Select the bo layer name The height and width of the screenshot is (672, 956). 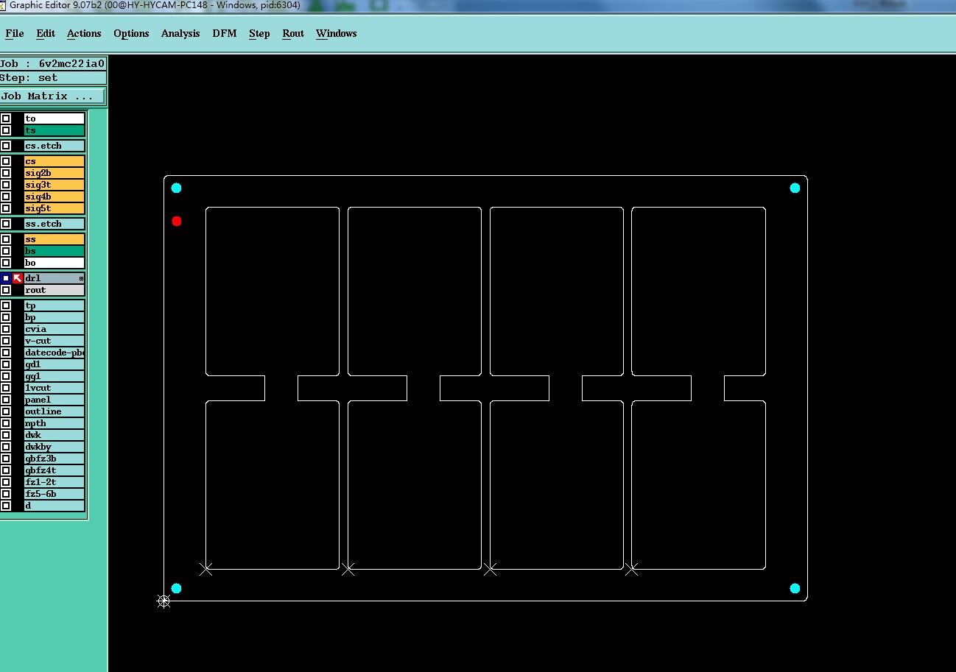[55, 263]
